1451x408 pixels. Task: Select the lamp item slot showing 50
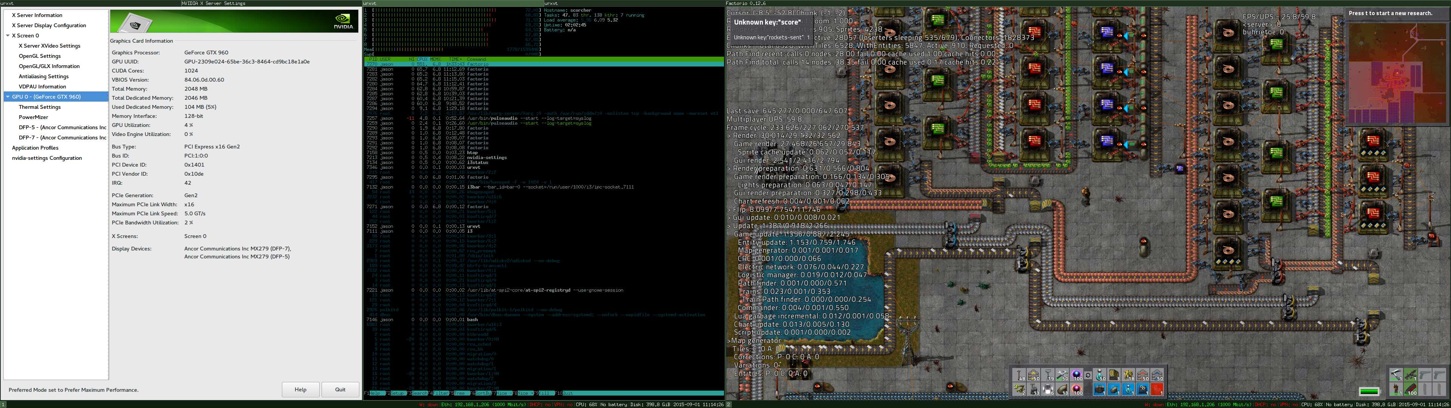point(1100,375)
